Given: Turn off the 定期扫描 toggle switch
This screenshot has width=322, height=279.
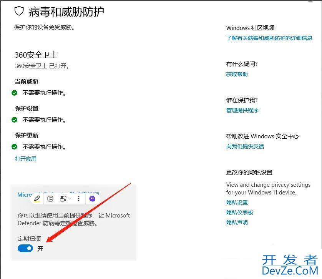Looking at the screenshot, I should (x=25, y=248).
